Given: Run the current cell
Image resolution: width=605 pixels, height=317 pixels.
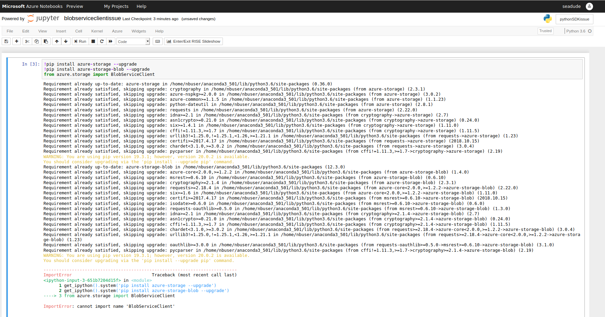Looking at the screenshot, I should coord(80,41).
